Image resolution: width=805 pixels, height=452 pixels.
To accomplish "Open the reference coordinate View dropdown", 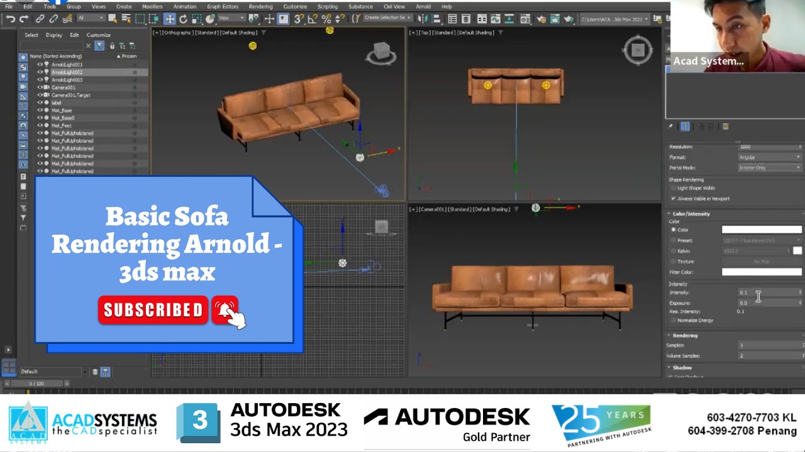I will click(231, 19).
